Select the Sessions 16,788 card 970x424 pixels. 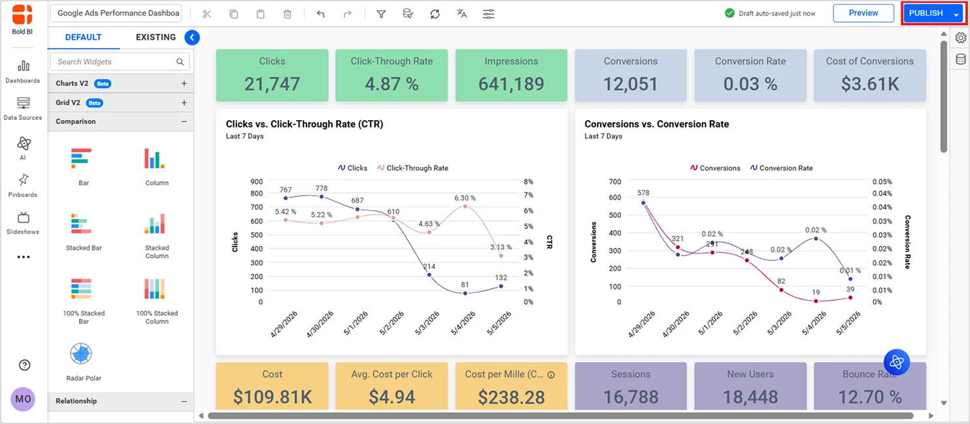[631, 386]
